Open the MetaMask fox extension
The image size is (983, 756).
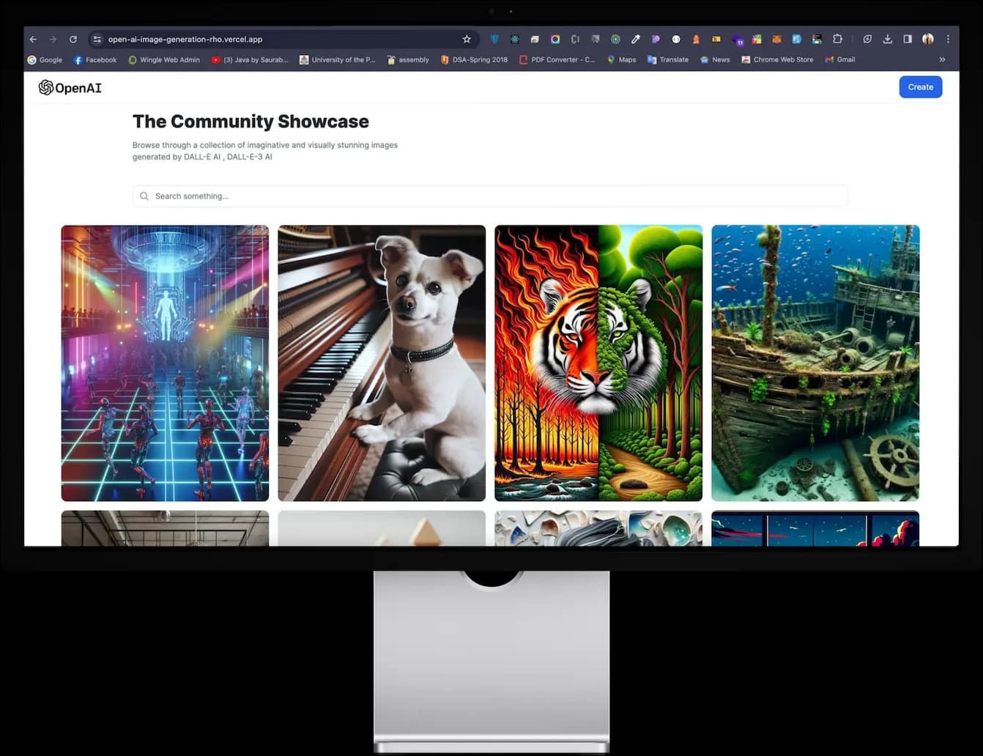pos(776,39)
